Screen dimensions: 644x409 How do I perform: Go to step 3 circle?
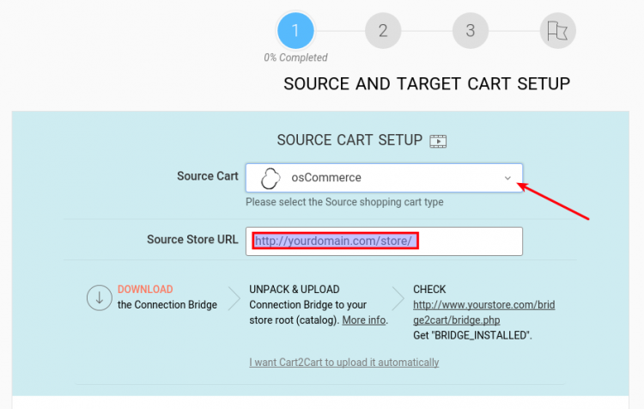coord(471,30)
